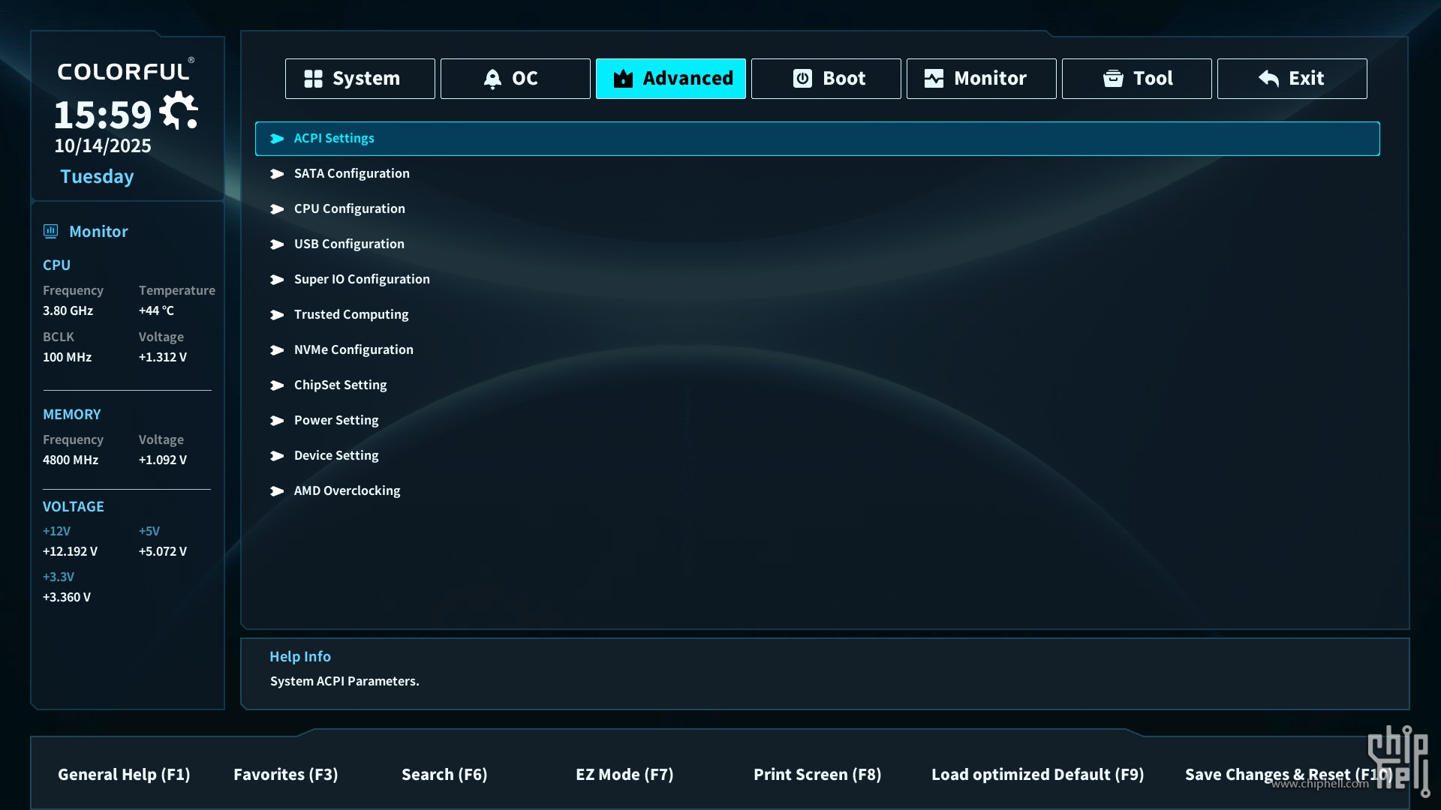The image size is (1441, 810).
Task: Click the sidebar Monitor panel icon
Action: (50, 231)
